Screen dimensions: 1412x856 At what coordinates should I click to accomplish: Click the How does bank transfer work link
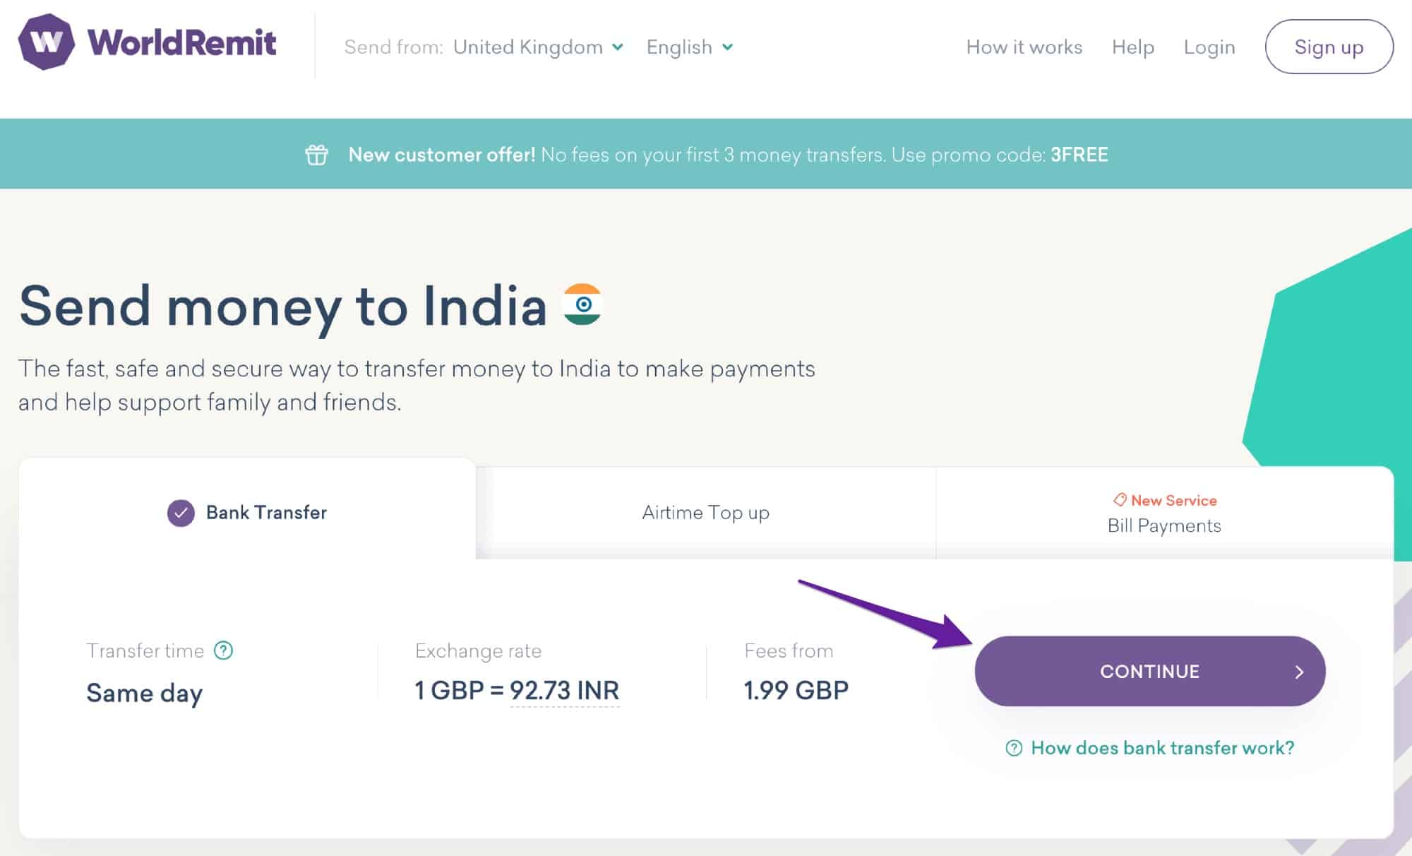coord(1148,747)
